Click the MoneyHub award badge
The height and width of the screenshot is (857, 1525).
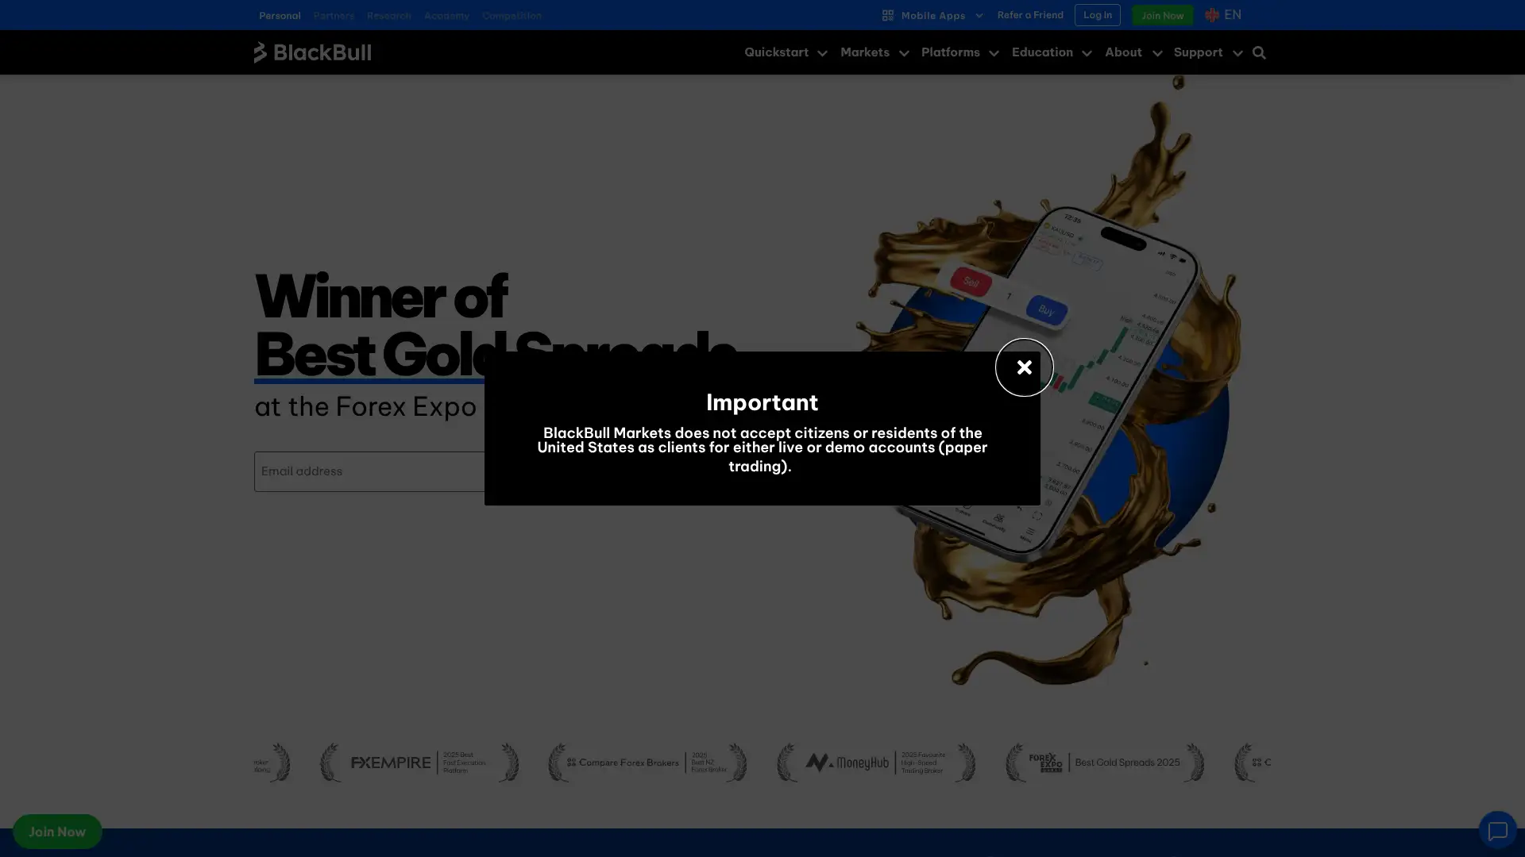pyautogui.click(x=876, y=763)
